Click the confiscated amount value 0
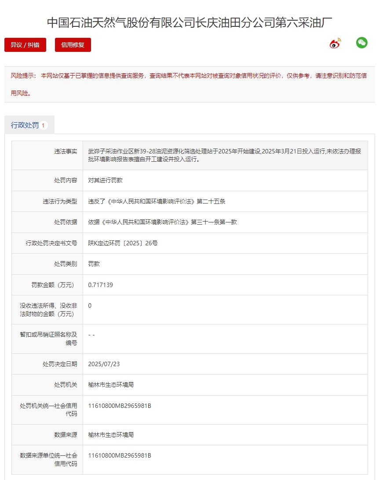Image resolution: width=379 pixels, height=480 pixels. [x=90, y=305]
